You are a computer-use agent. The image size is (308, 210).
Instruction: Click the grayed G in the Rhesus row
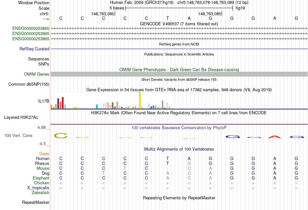click(x=189, y=163)
